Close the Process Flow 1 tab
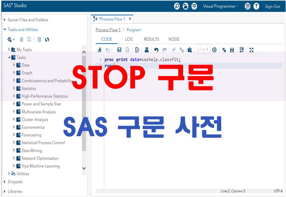This screenshot has width=286, height=197. pos(130,19)
